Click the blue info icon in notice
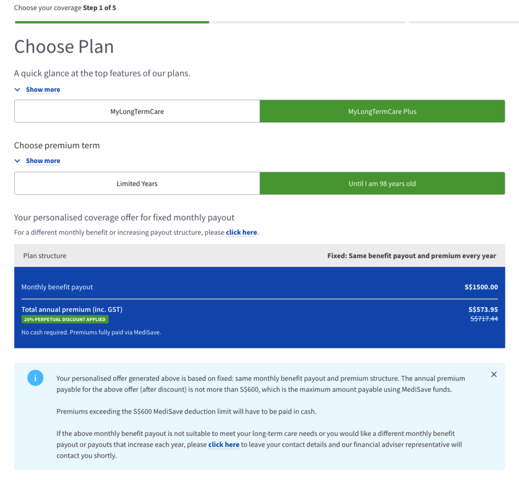The image size is (519, 480). pyautogui.click(x=35, y=378)
